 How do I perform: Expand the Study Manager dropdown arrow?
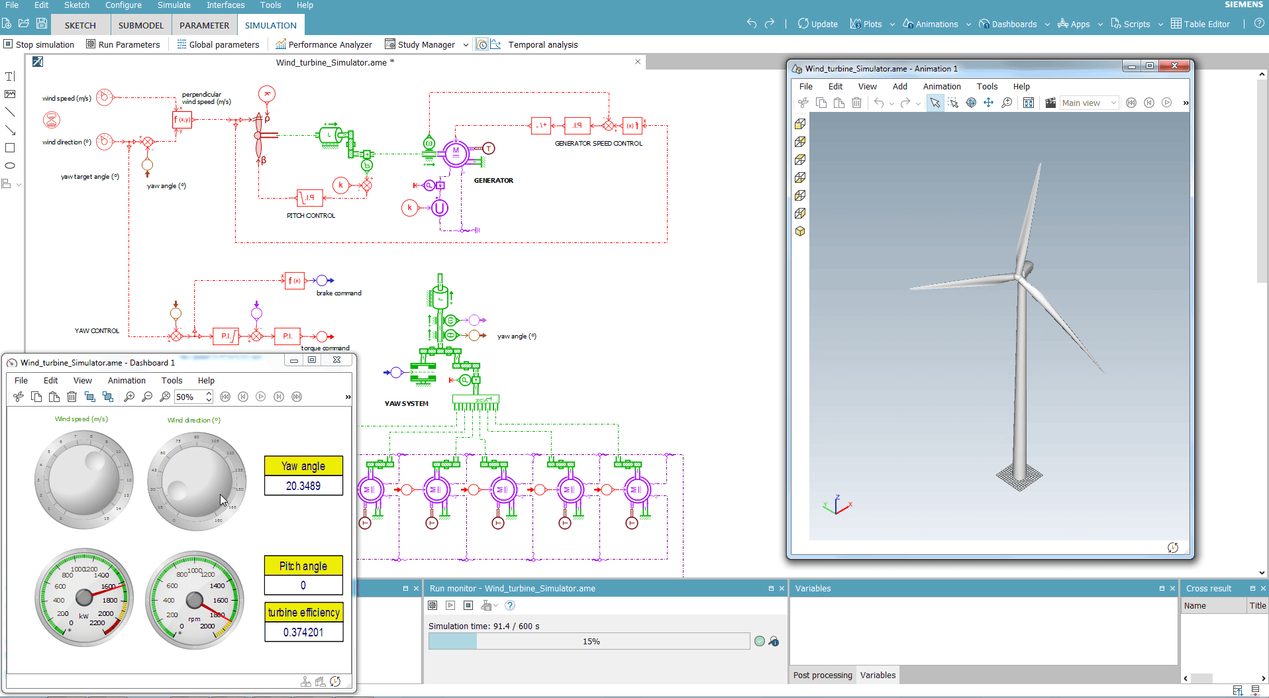coord(466,45)
